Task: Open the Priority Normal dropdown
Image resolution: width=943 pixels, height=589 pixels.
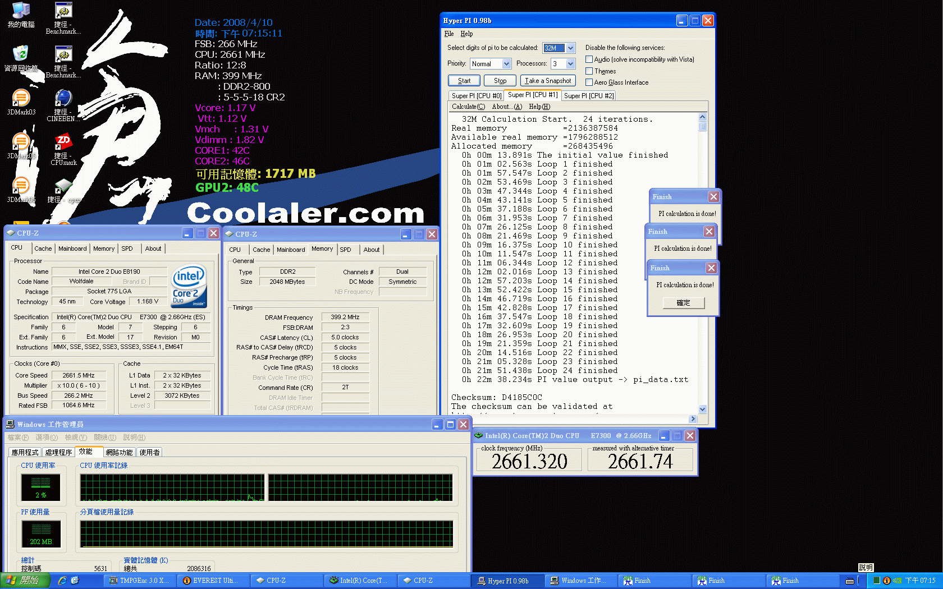Action: (x=506, y=64)
